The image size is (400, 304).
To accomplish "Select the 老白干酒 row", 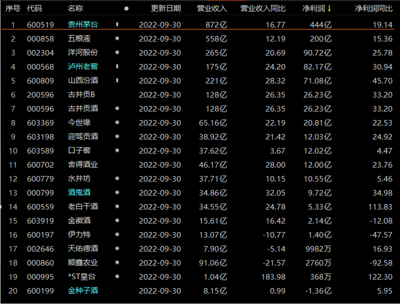I will coord(83,207).
